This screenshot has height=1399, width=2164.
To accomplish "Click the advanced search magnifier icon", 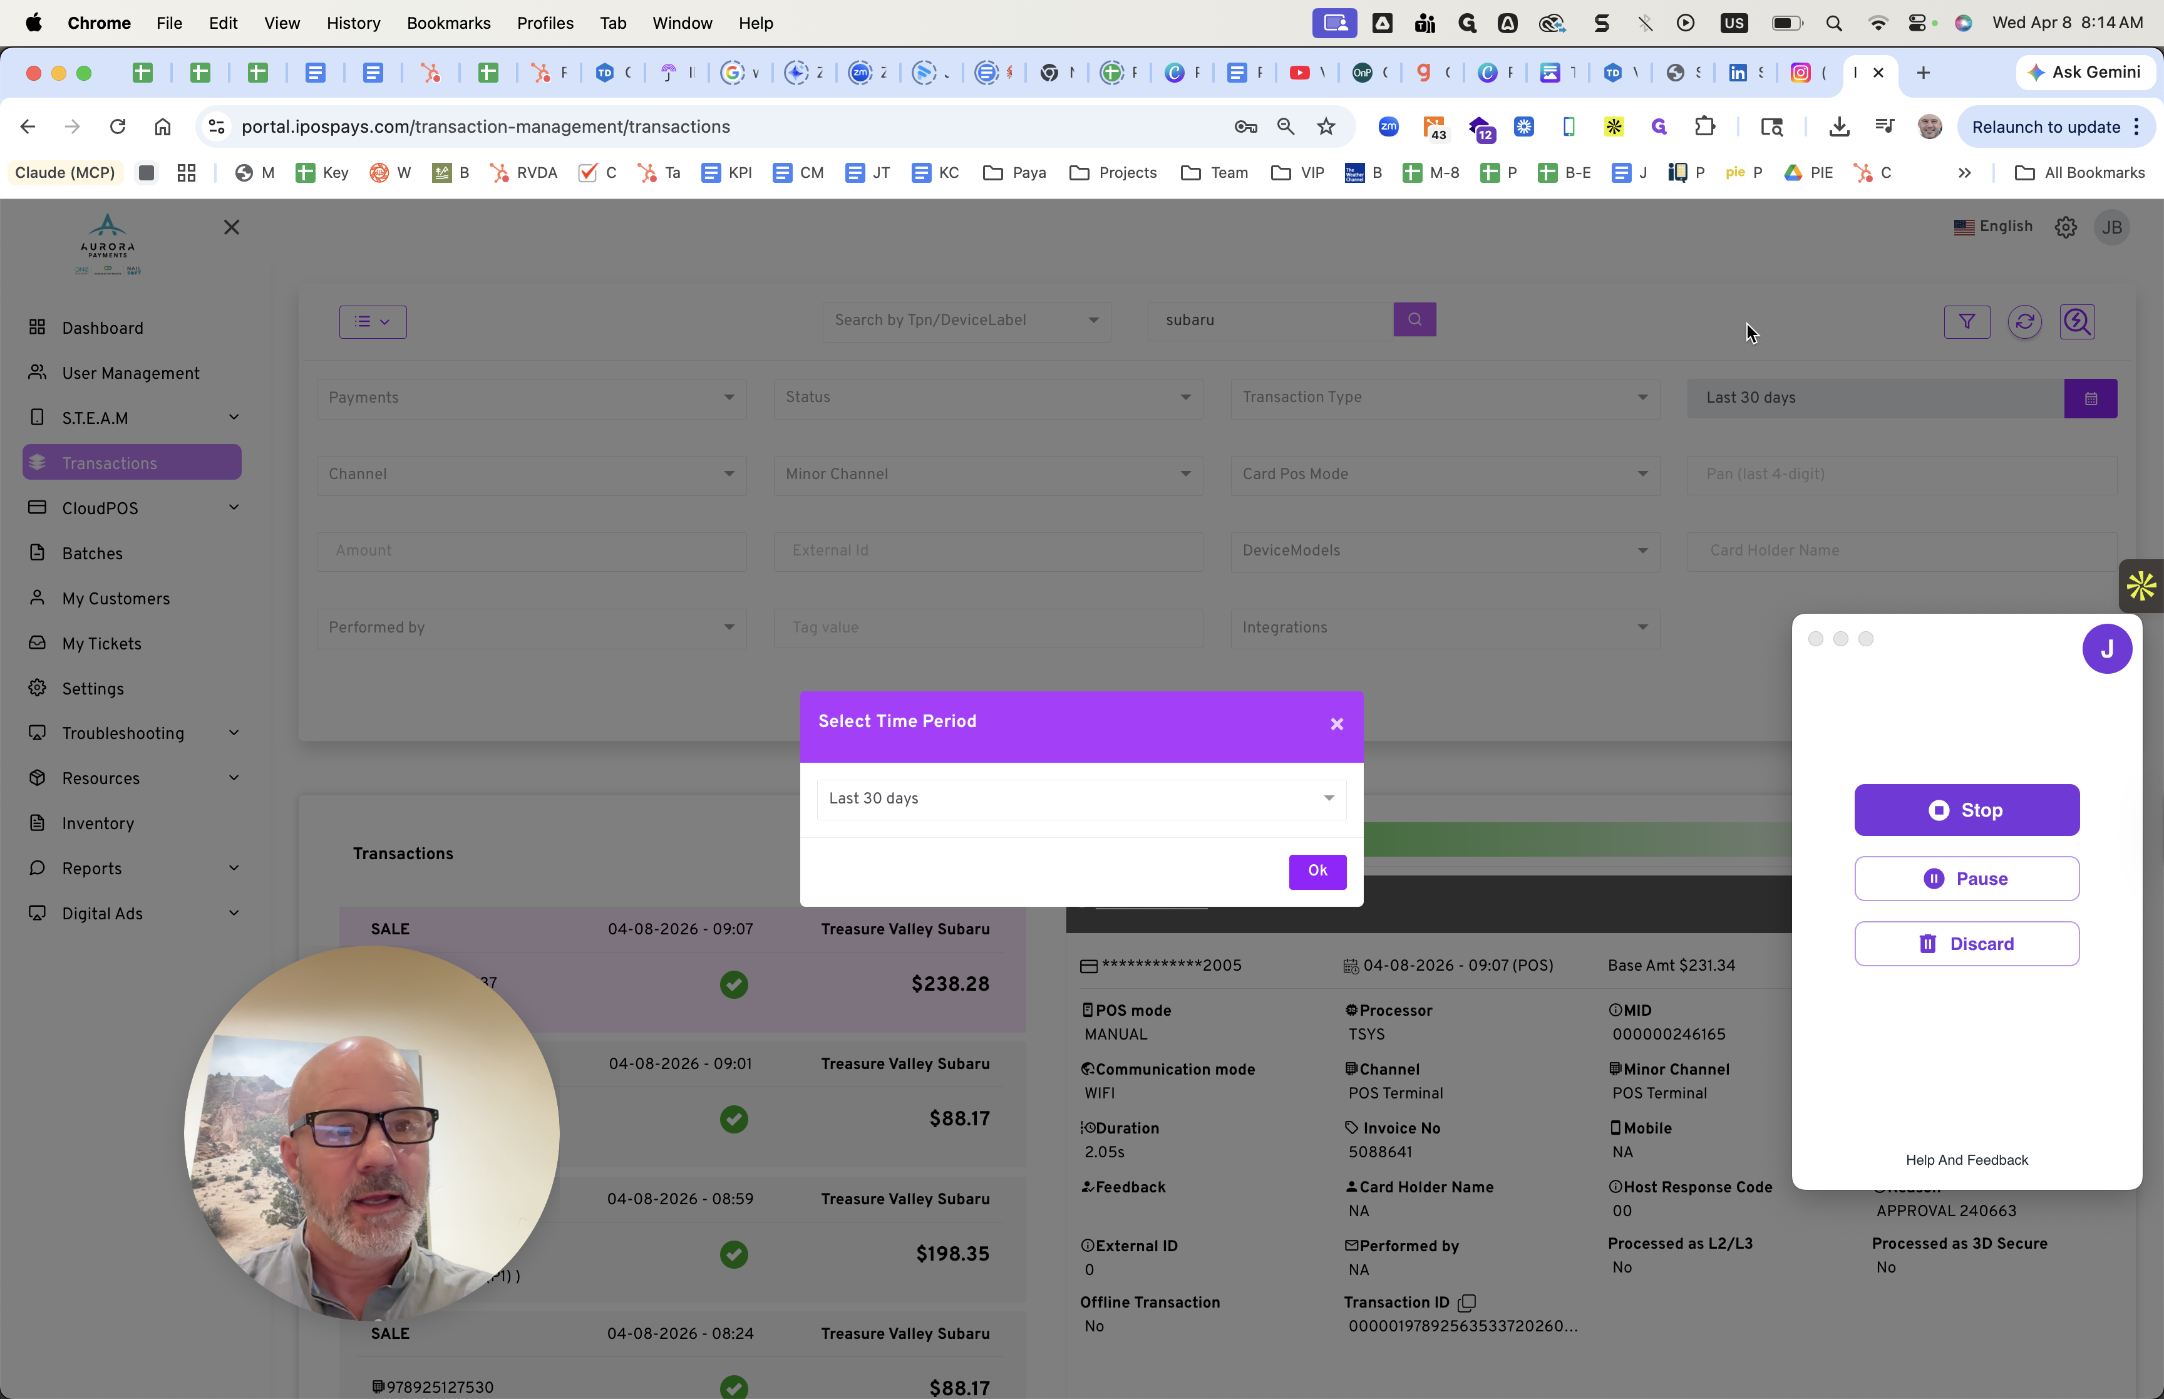I will click(2077, 322).
